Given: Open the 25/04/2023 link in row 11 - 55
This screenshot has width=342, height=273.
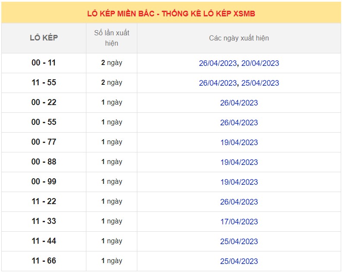Looking at the screenshot, I should (260, 83).
